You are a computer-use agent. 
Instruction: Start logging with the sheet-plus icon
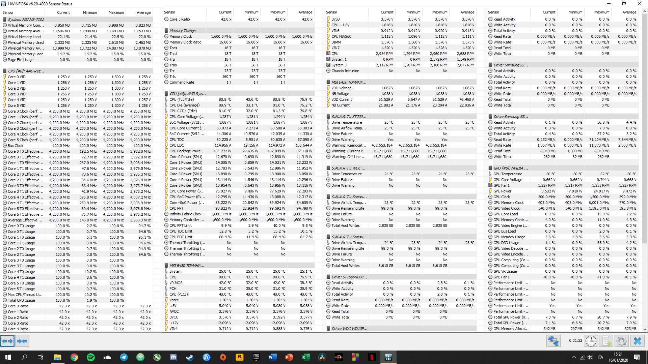[x=606, y=341]
